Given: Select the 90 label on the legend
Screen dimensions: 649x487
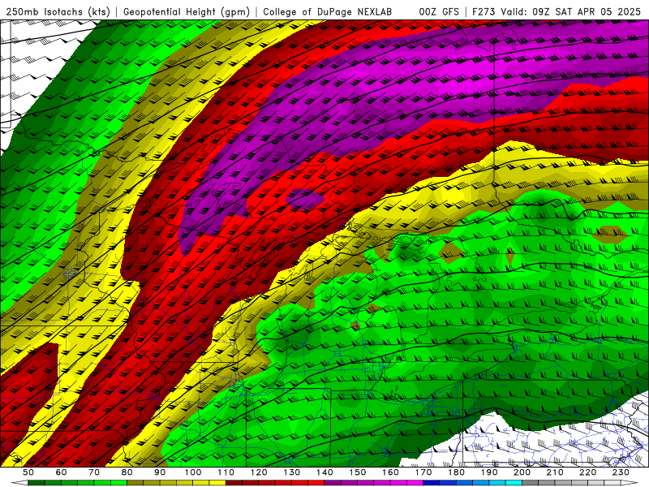Looking at the screenshot, I should coord(160,472).
